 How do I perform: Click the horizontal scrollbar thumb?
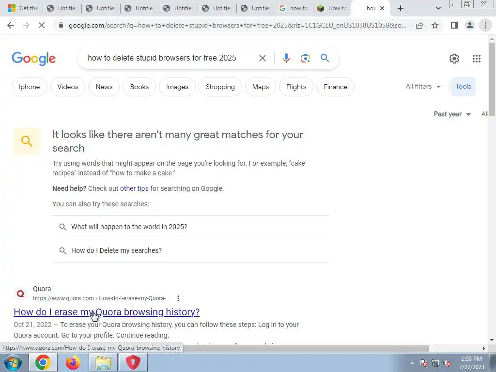[306, 348]
